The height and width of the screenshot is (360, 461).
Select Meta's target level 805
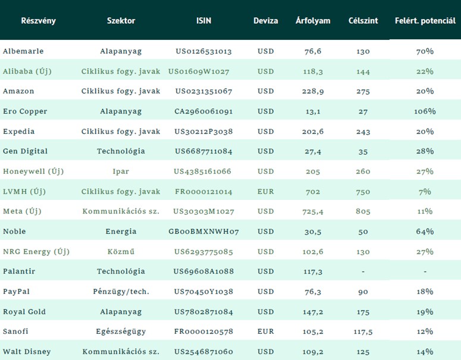363,211
